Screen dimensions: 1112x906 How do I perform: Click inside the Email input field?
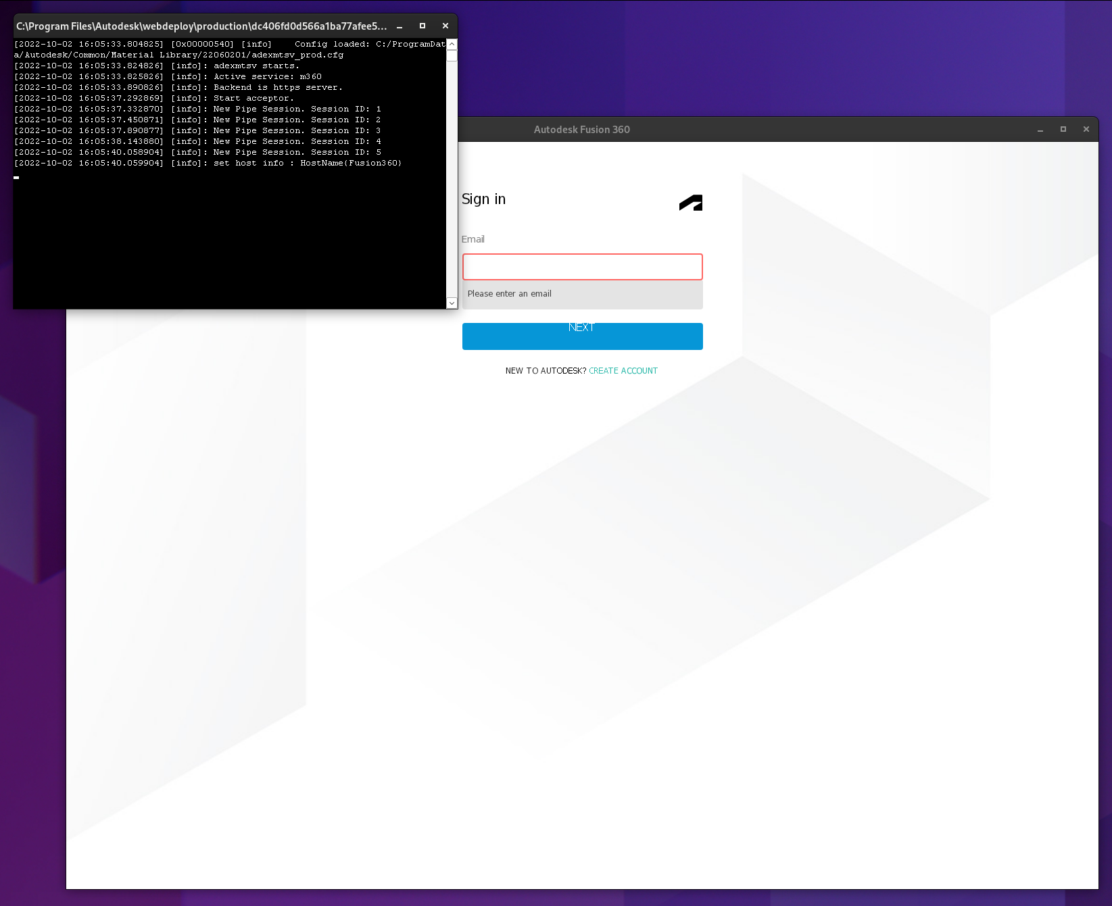(x=582, y=266)
